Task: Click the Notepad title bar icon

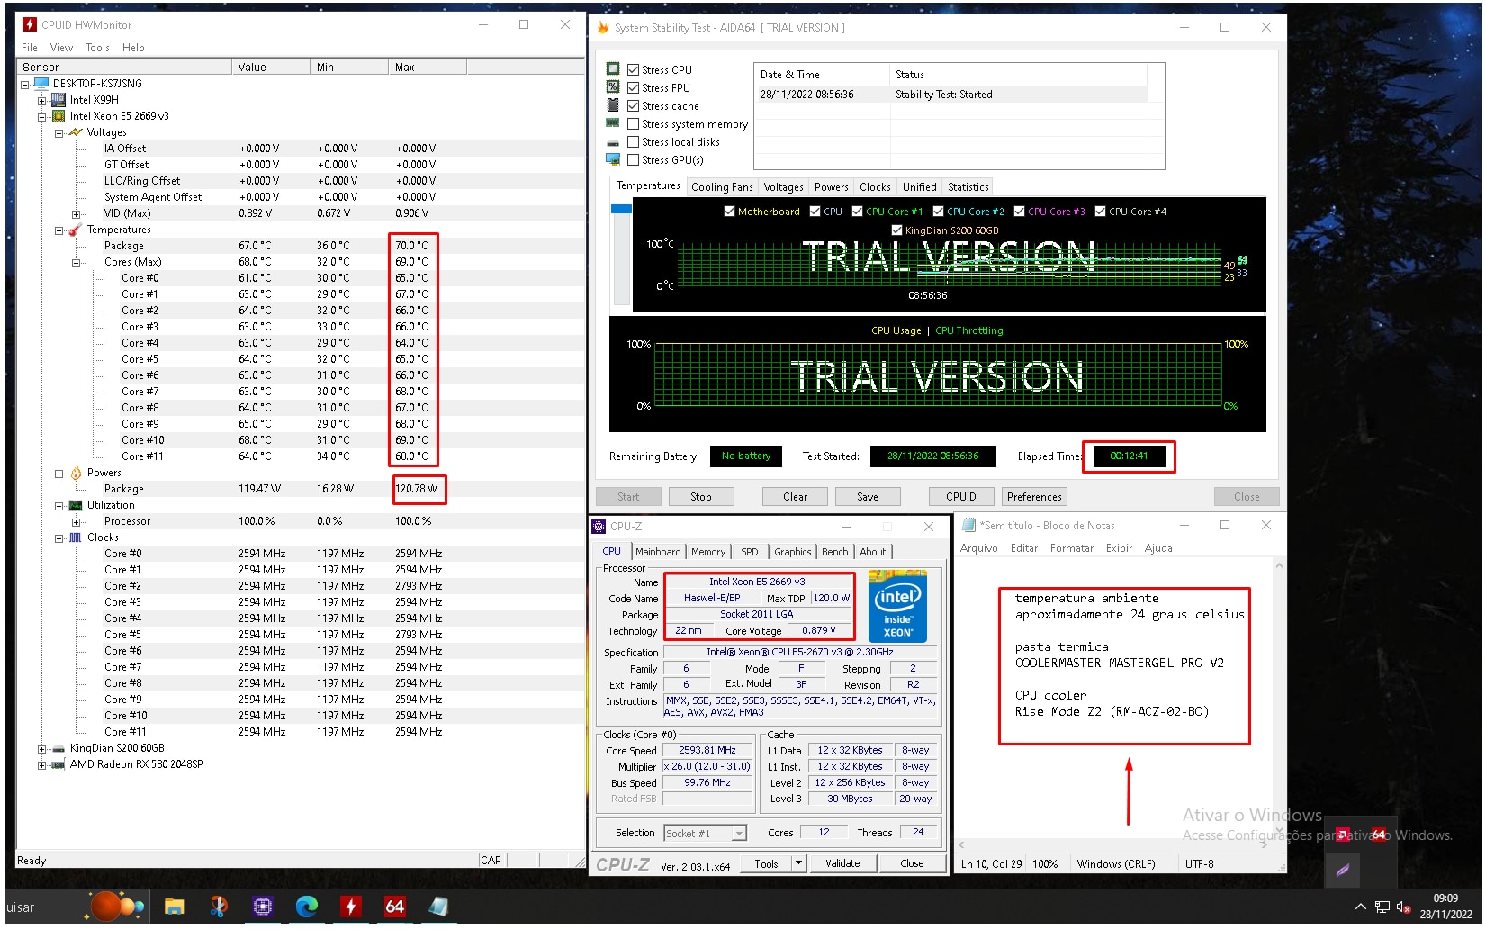Action: click(968, 525)
